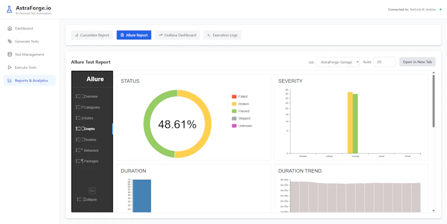The width and height of the screenshot is (447, 224).
Task: Click the Unknown purple legend swatch
Action: pyautogui.click(x=234, y=126)
